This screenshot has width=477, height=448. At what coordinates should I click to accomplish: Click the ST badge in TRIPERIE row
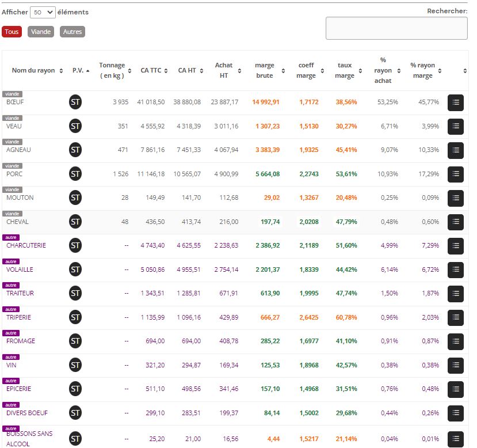click(75, 317)
